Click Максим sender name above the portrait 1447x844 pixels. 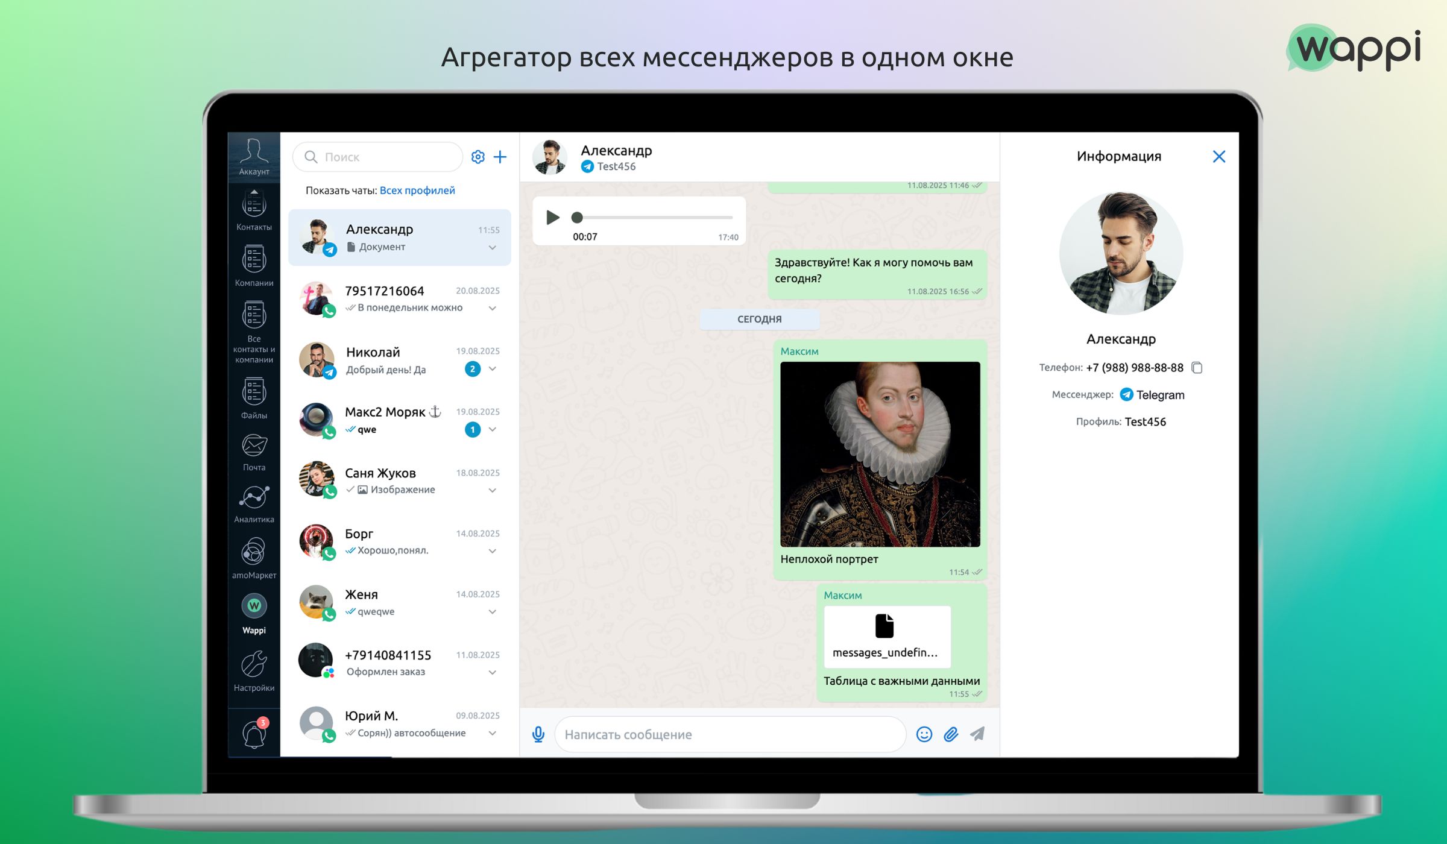click(x=799, y=351)
